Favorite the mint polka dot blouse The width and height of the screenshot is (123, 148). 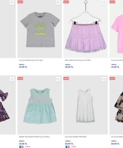tap(58, 79)
